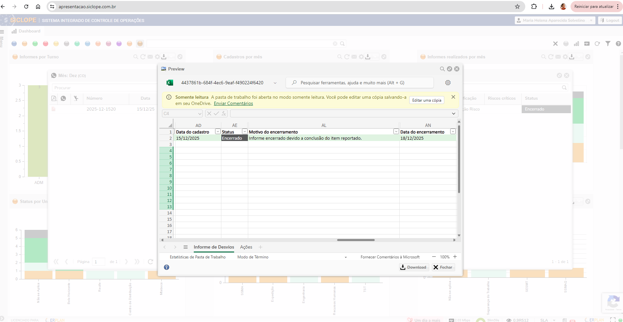The image size is (623, 322).
Task: Dismiss the Somente leitura banner
Action: point(453,97)
